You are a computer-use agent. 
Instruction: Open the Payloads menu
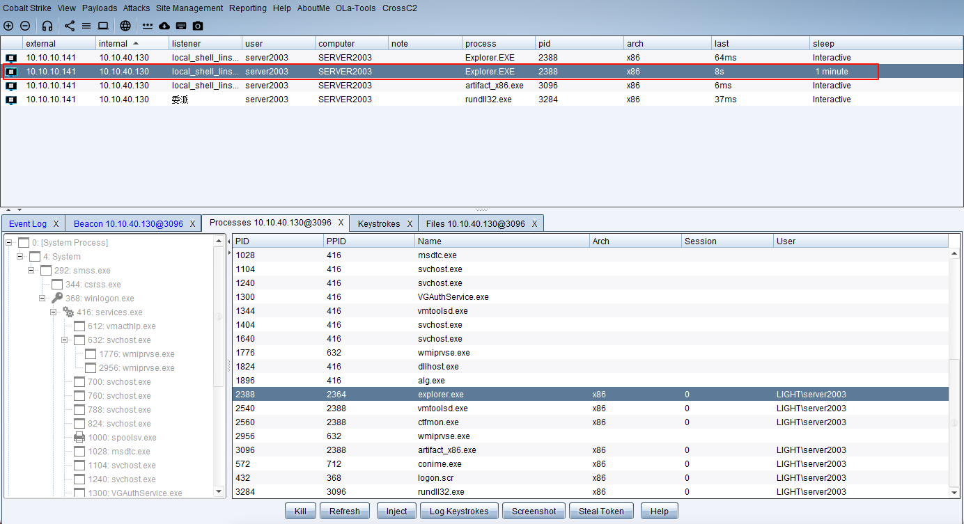100,8
